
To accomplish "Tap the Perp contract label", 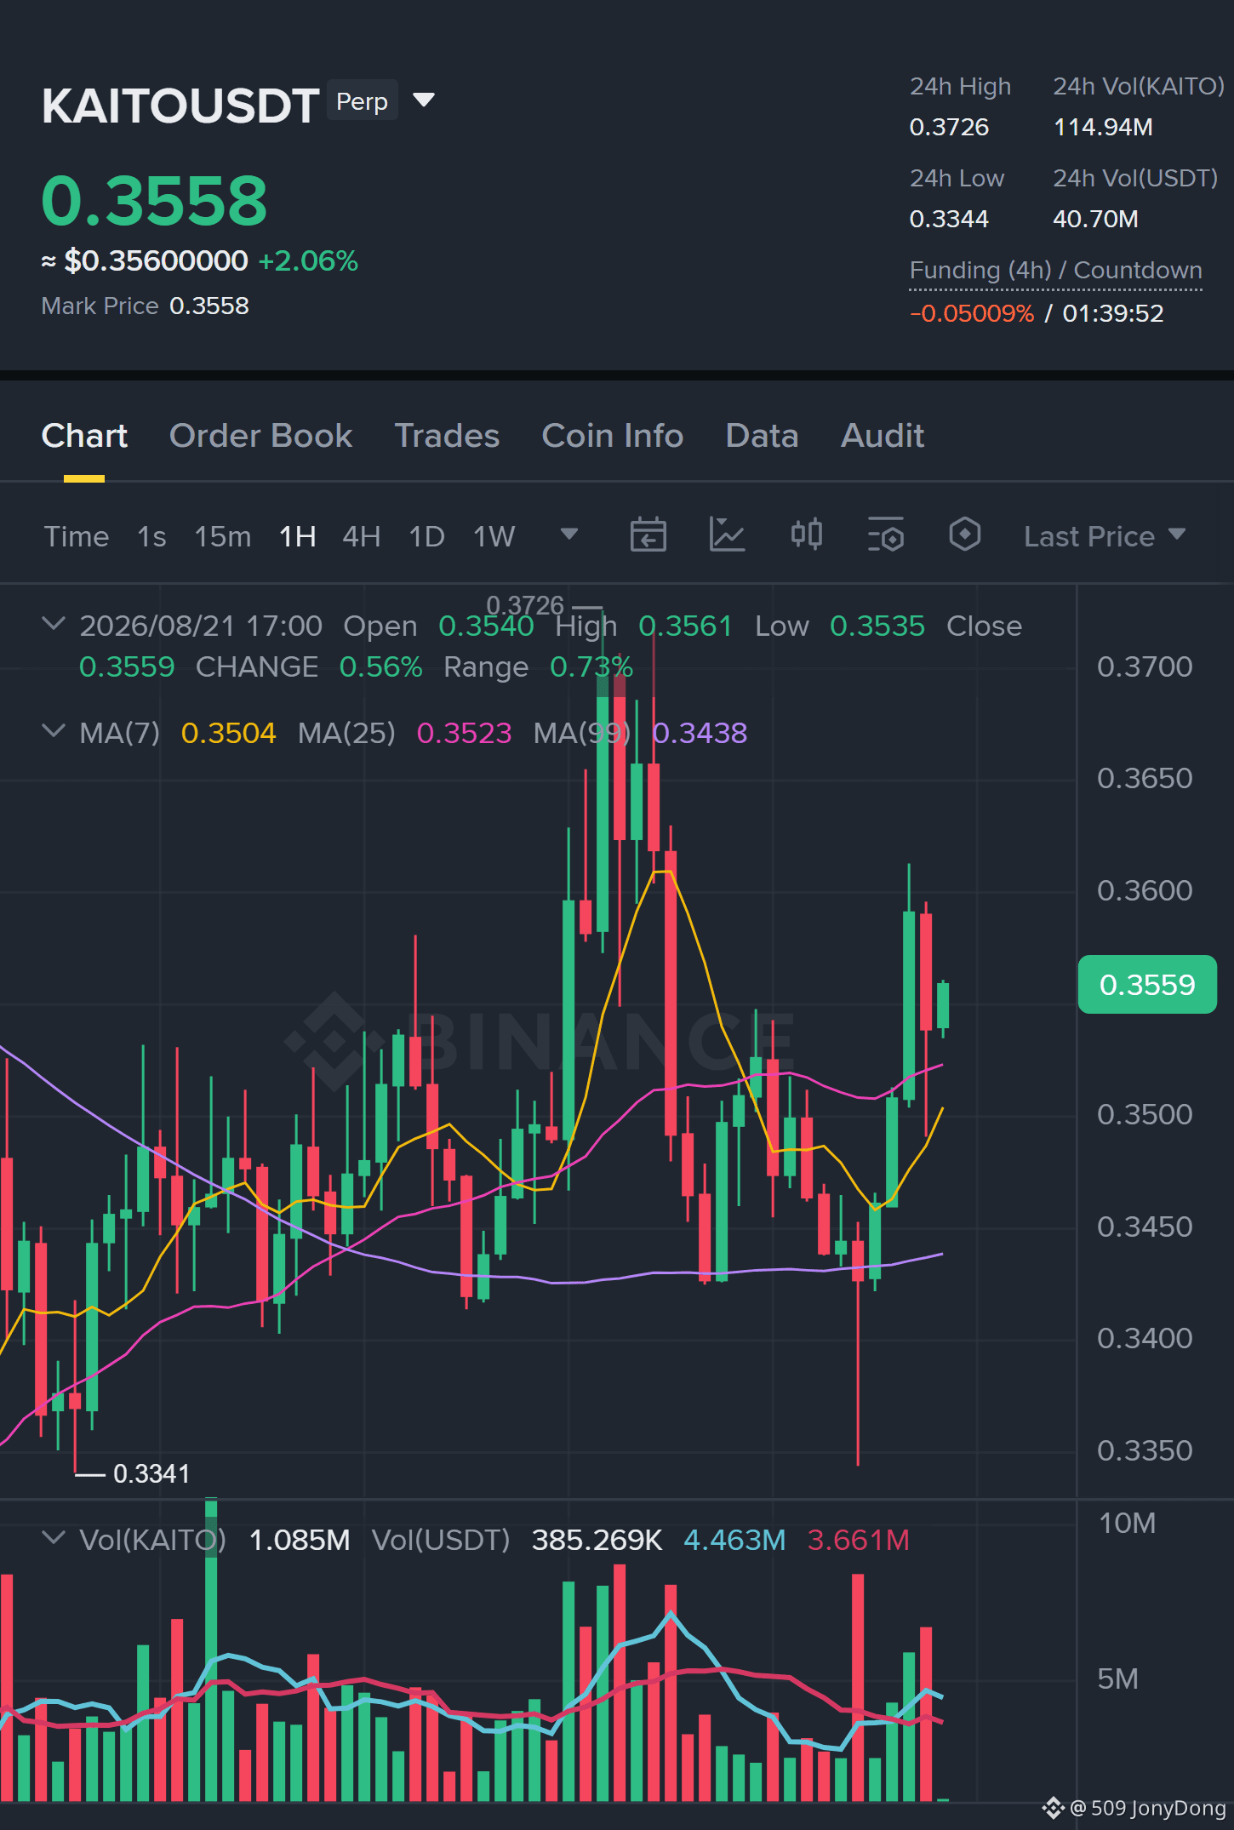I will [x=363, y=101].
